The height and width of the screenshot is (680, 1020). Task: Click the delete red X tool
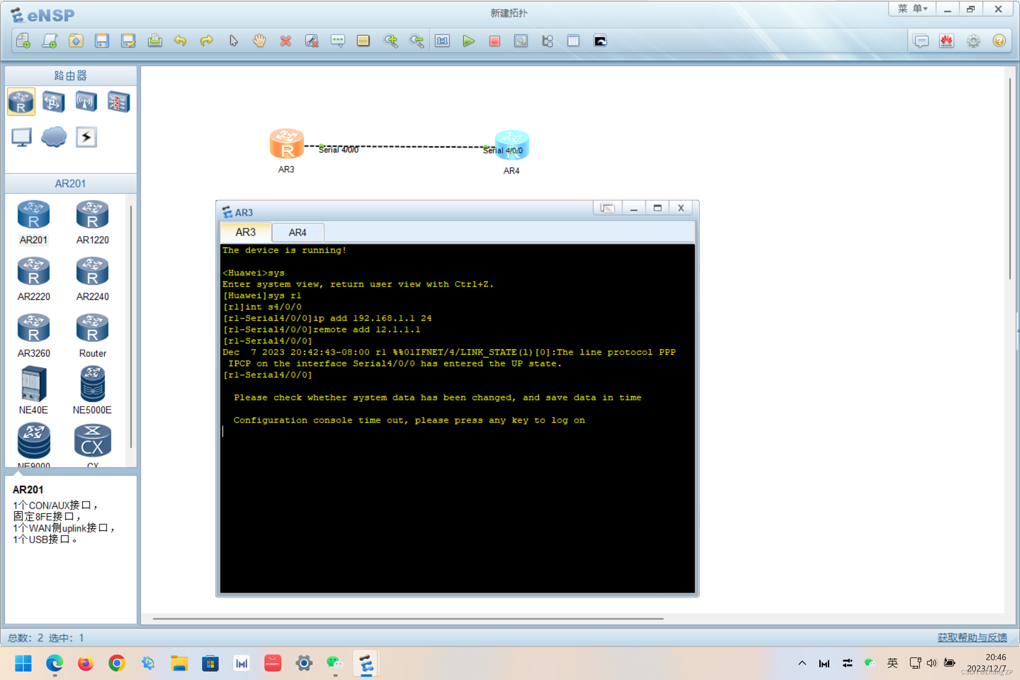pyautogui.click(x=285, y=41)
